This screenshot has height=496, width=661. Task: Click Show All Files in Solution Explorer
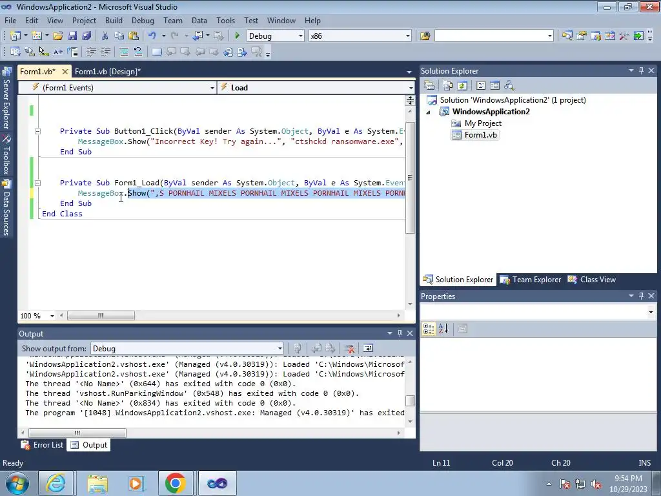448,86
